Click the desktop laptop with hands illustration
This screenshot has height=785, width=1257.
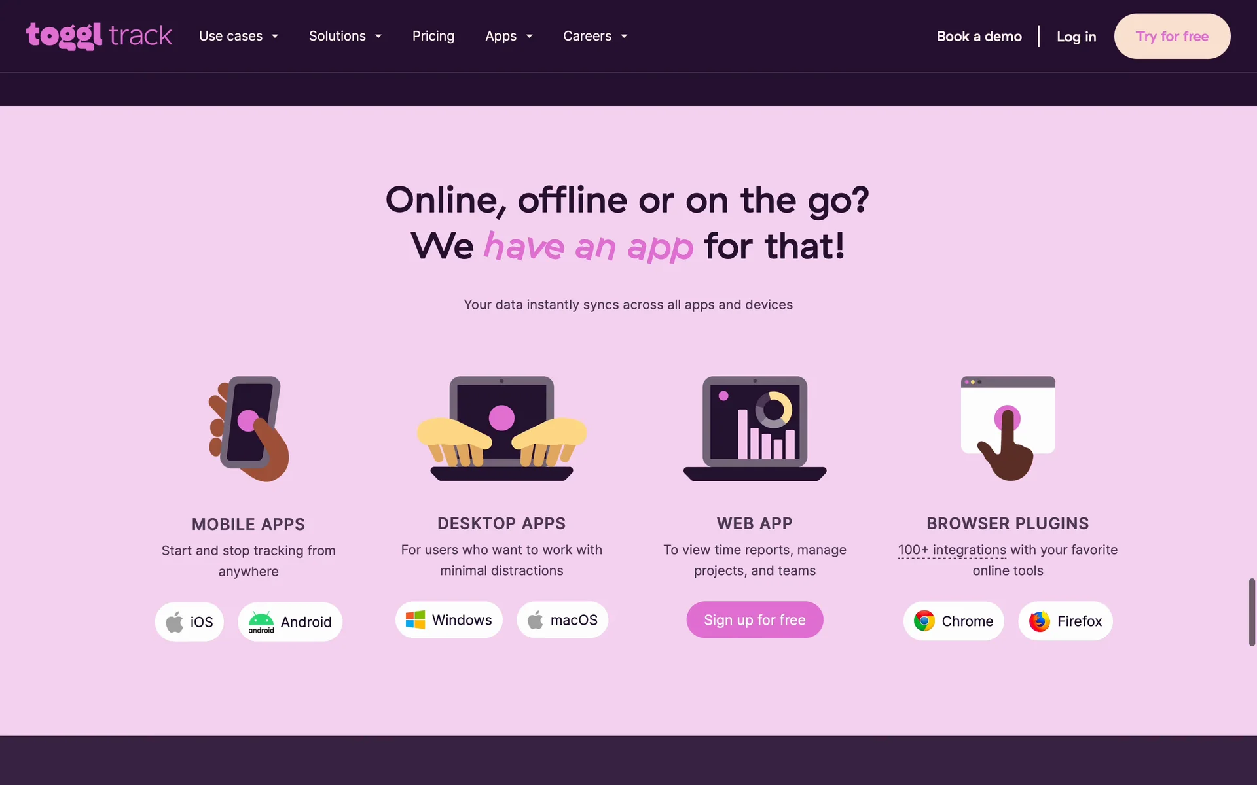tap(501, 428)
